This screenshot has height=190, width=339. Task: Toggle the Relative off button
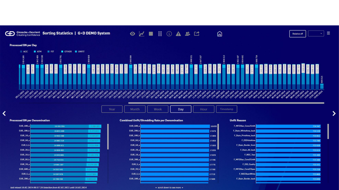point(297,34)
